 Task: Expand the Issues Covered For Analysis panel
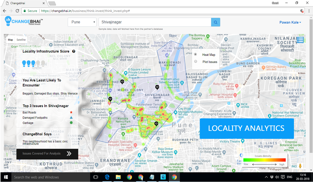click(x=69, y=154)
